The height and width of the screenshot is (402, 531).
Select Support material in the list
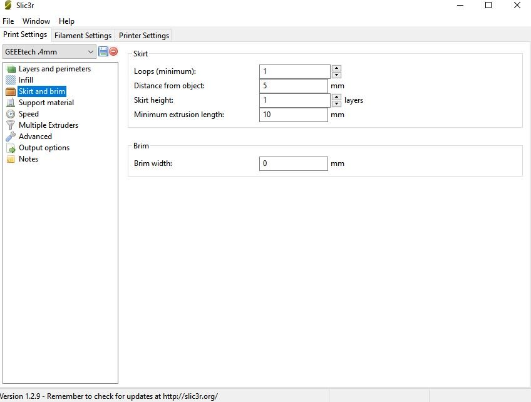point(46,103)
